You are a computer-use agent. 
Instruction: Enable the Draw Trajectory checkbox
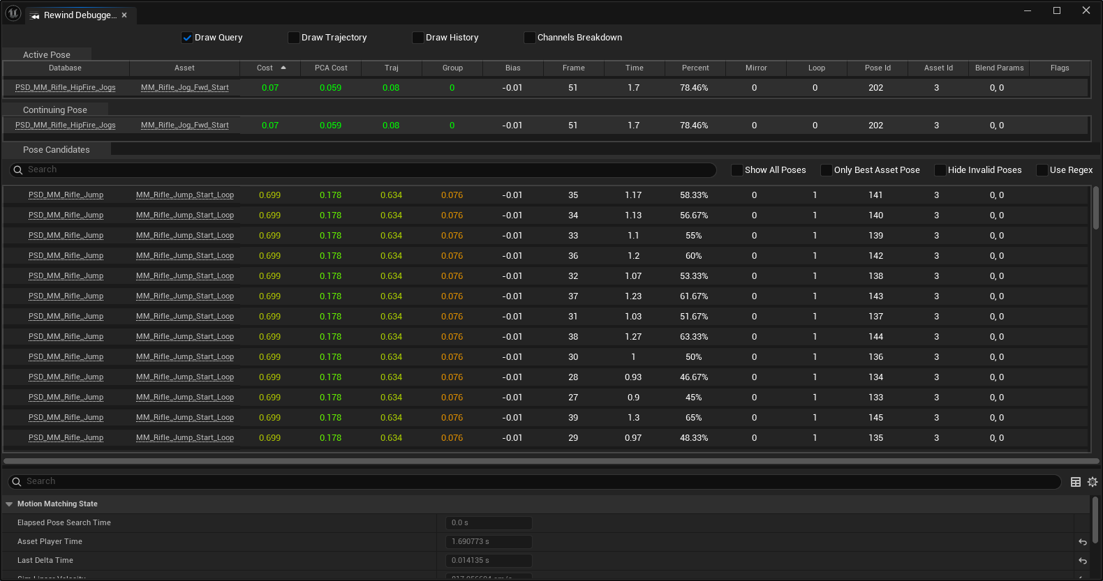[294, 38]
